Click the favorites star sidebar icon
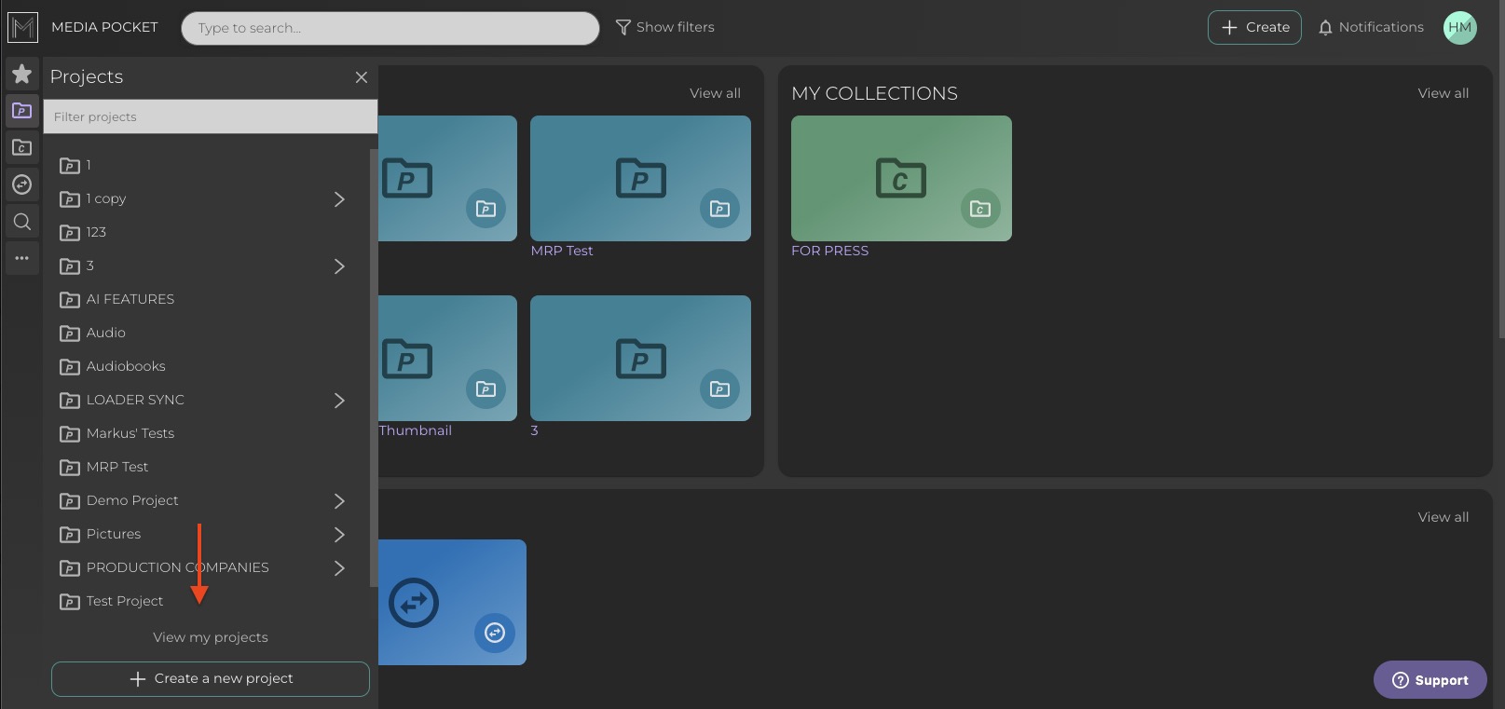This screenshot has height=709, width=1505. (x=22, y=74)
